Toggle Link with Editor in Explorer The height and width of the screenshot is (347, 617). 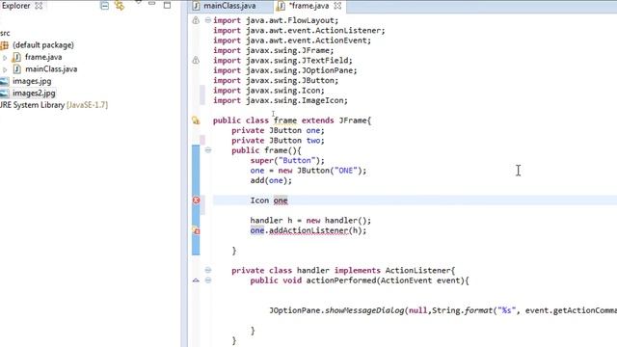(120, 6)
